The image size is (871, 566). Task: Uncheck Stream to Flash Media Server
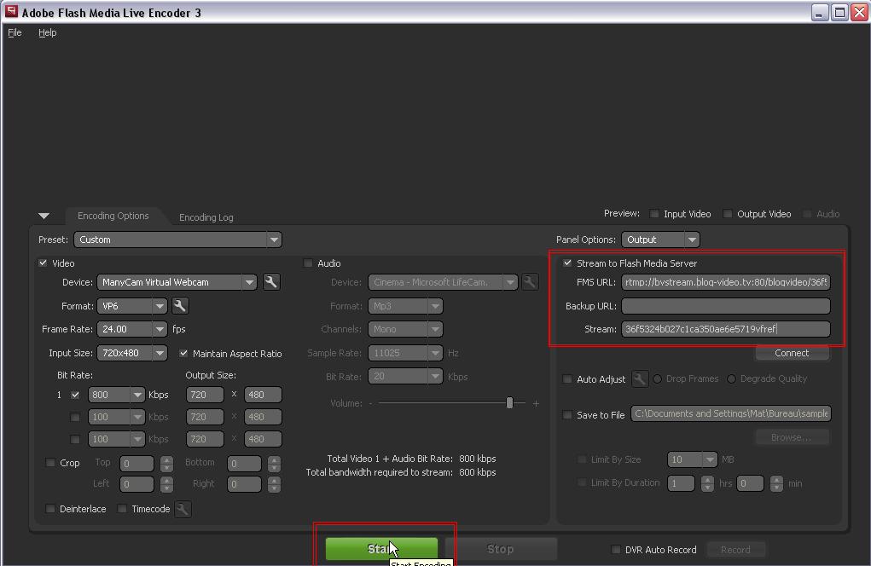(x=567, y=263)
